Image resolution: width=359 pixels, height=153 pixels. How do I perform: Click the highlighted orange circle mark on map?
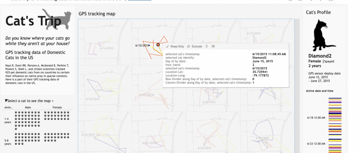pyautogui.click(x=158, y=45)
